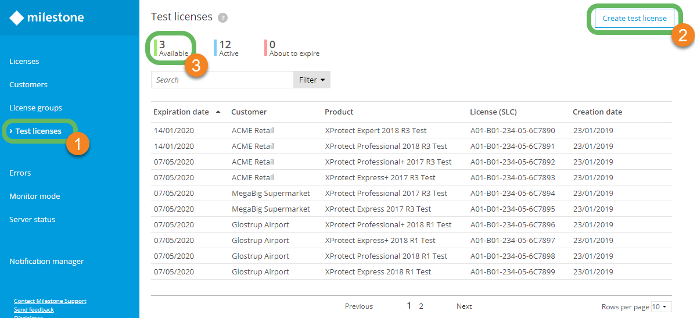
Task: Switch to Monitor mode
Action: pos(35,196)
